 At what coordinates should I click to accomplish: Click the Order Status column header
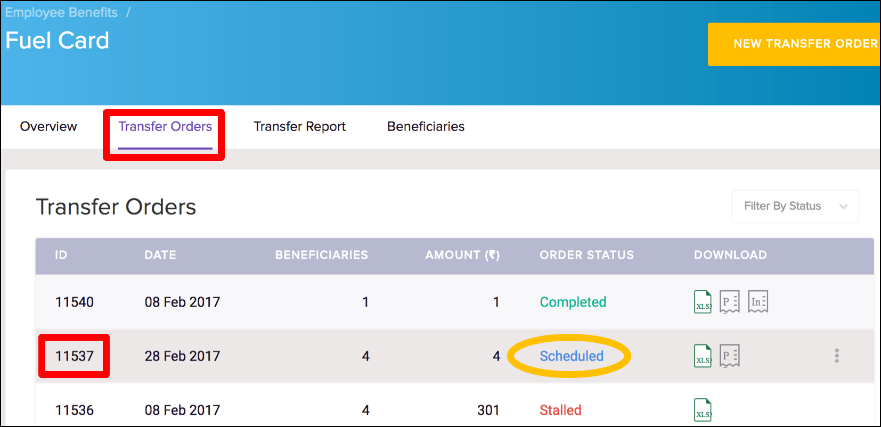click(x=586, y=256)
